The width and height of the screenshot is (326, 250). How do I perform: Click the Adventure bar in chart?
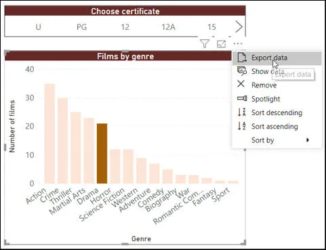155,173
